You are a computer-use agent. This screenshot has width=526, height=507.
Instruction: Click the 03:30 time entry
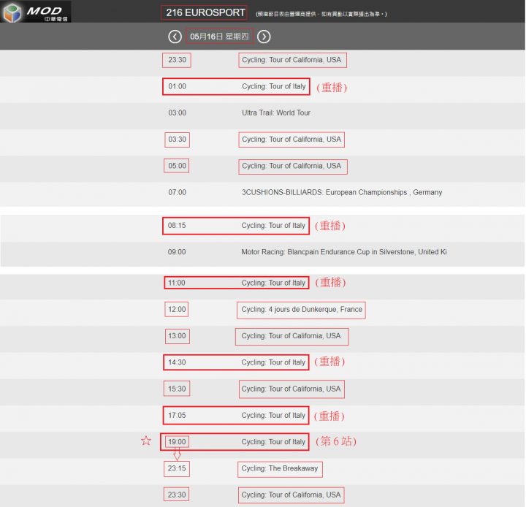pyautogui.click(x=177, y=140)
